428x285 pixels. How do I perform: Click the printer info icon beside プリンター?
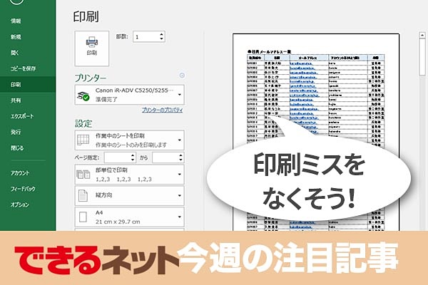point(182,76)
